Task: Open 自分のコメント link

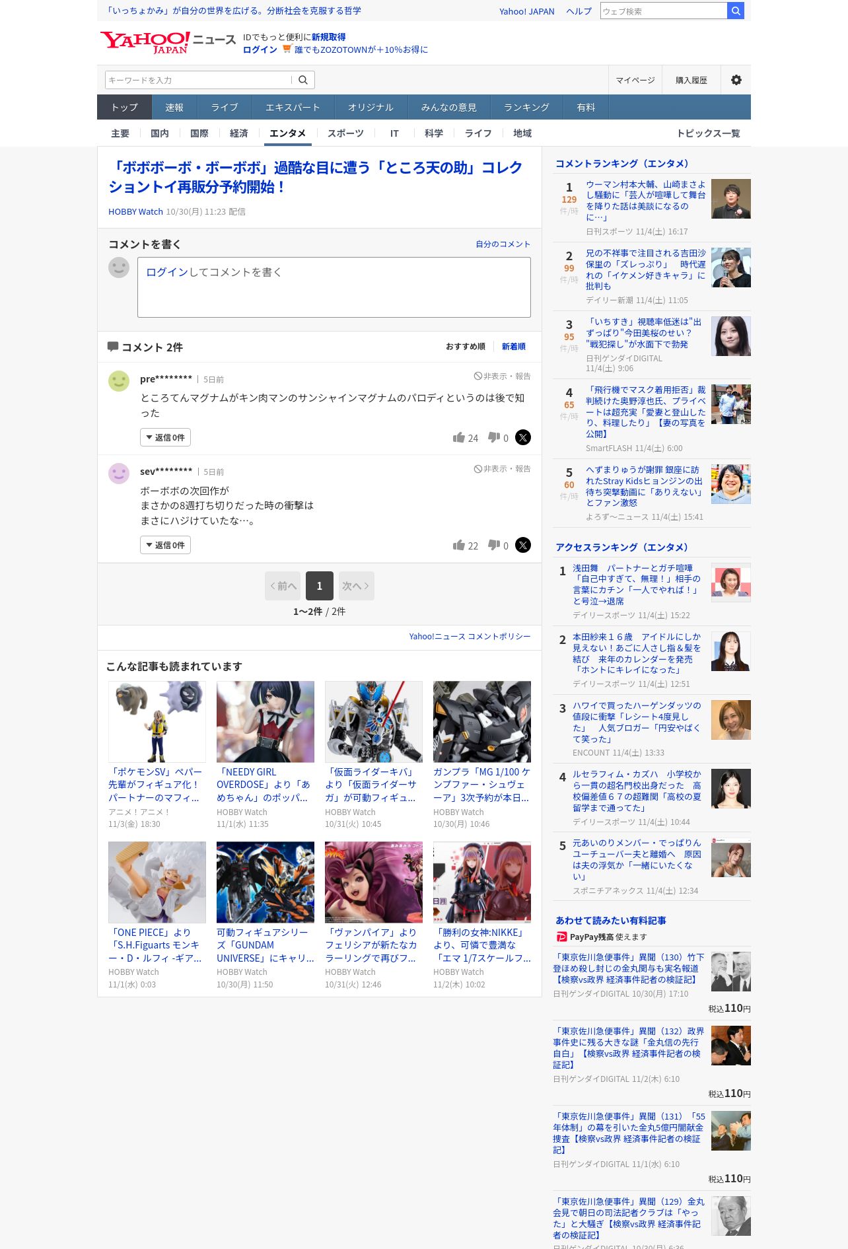Action: coord(503,244)
